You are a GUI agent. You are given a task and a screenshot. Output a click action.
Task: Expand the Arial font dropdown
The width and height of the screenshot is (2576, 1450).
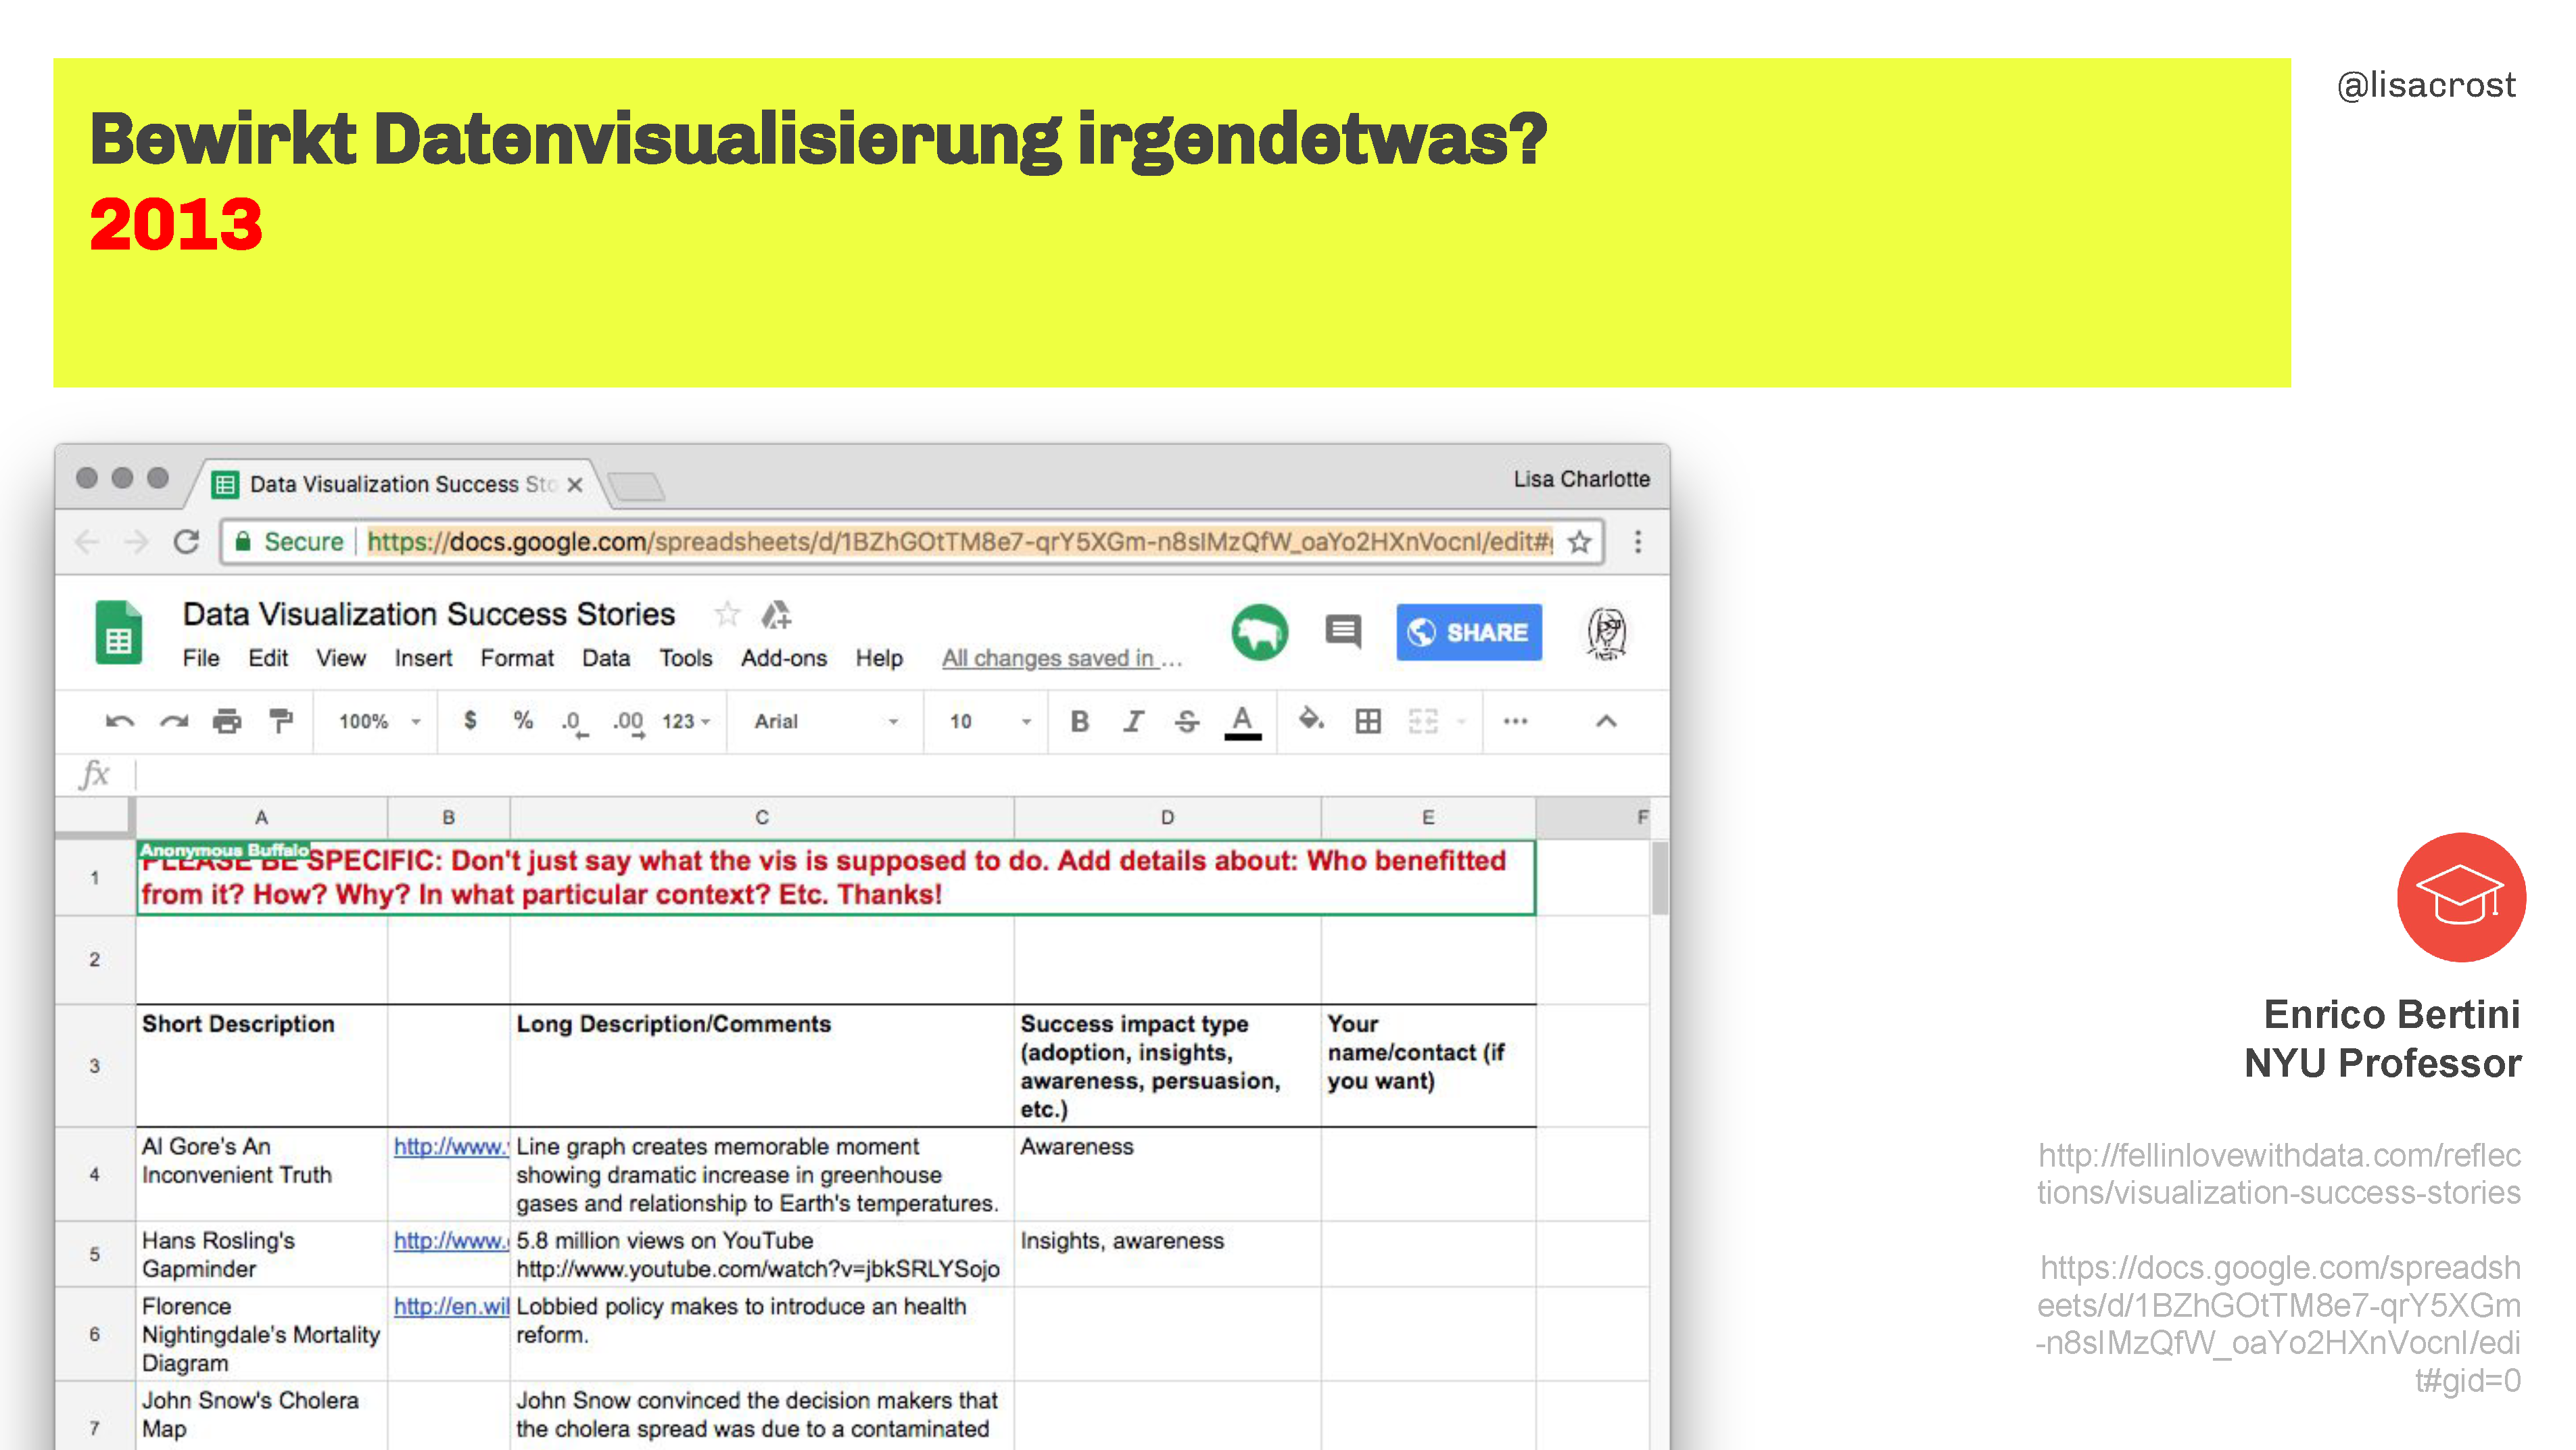(x=826, y=721)
